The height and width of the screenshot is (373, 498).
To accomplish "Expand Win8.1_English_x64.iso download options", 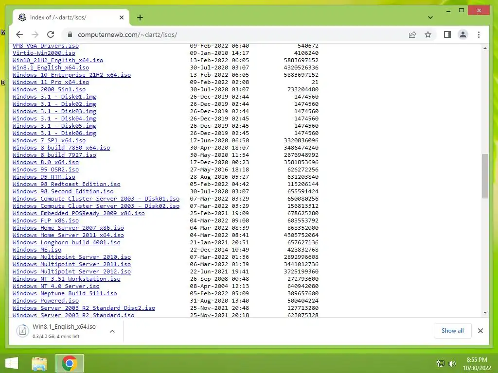I will 112,331.
